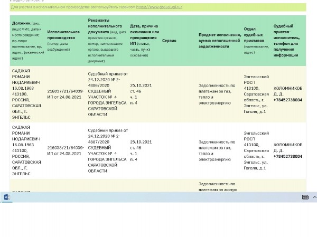The width and height of the screenshot is (317, 237).
Task: Open the gosuslugi.ru service link
Action: click(159, 7)
